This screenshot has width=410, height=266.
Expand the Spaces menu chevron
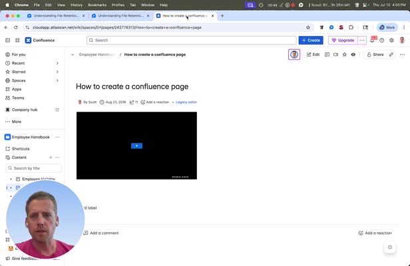[57, 80]
